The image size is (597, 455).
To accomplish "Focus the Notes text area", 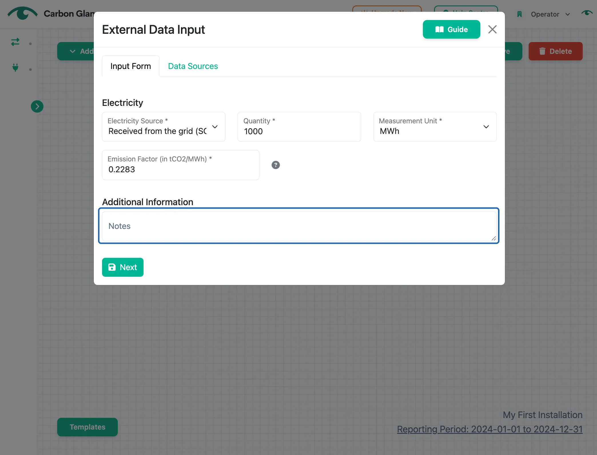I will [299, 226].
